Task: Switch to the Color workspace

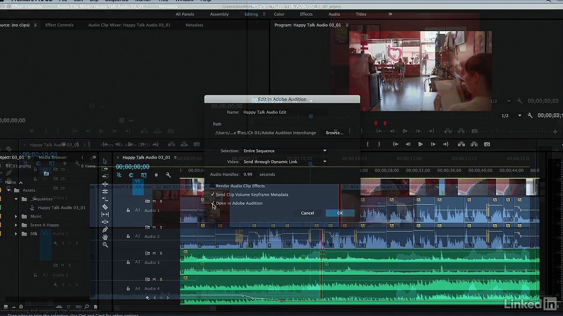Action: pyautogui.click(x=279, y=14)
